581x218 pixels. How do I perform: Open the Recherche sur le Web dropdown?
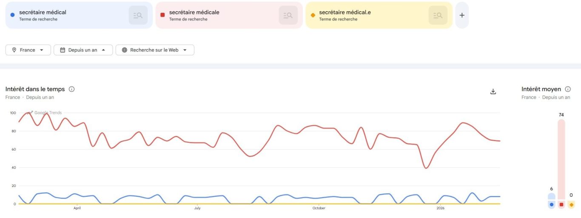click(x=155, y=50)
